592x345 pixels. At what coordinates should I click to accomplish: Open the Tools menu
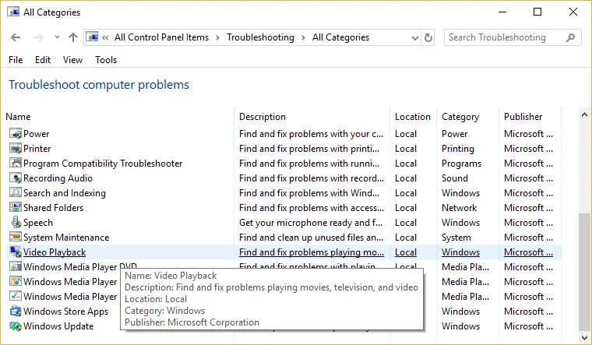click(x=106, y=60)
